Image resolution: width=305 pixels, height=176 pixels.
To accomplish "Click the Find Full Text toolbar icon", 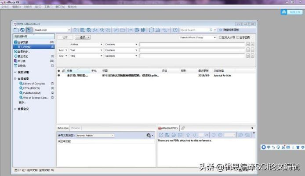I will coord(108,30).
